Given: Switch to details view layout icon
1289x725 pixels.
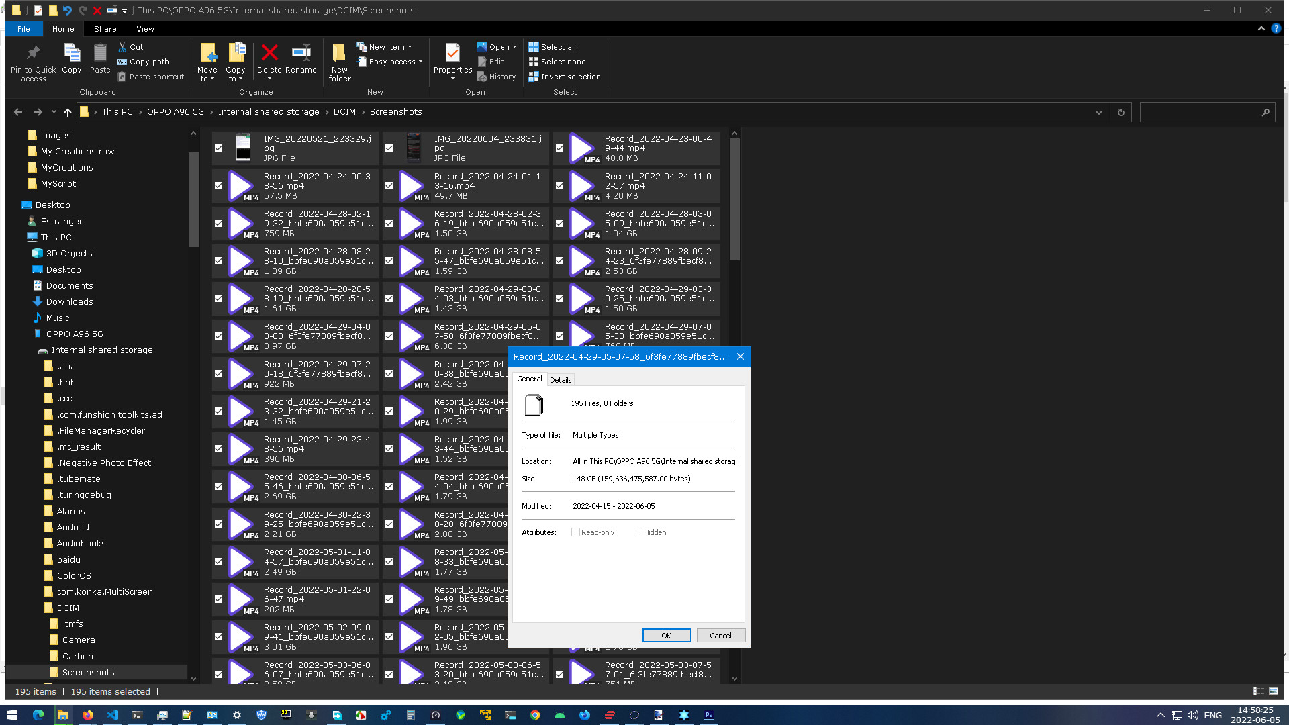Looking at the screenshot, I should 1258,691.
